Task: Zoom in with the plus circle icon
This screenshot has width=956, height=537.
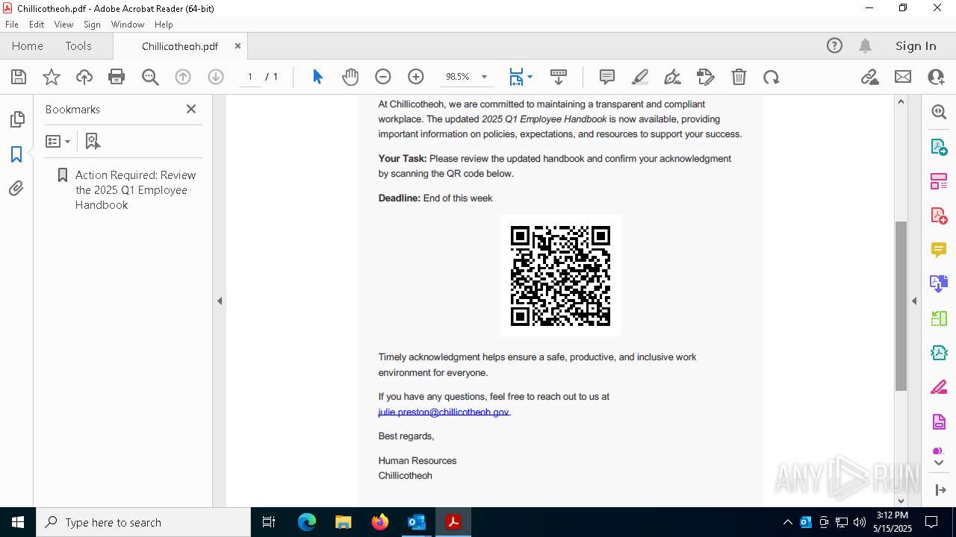Action: (x=416, y=77)
